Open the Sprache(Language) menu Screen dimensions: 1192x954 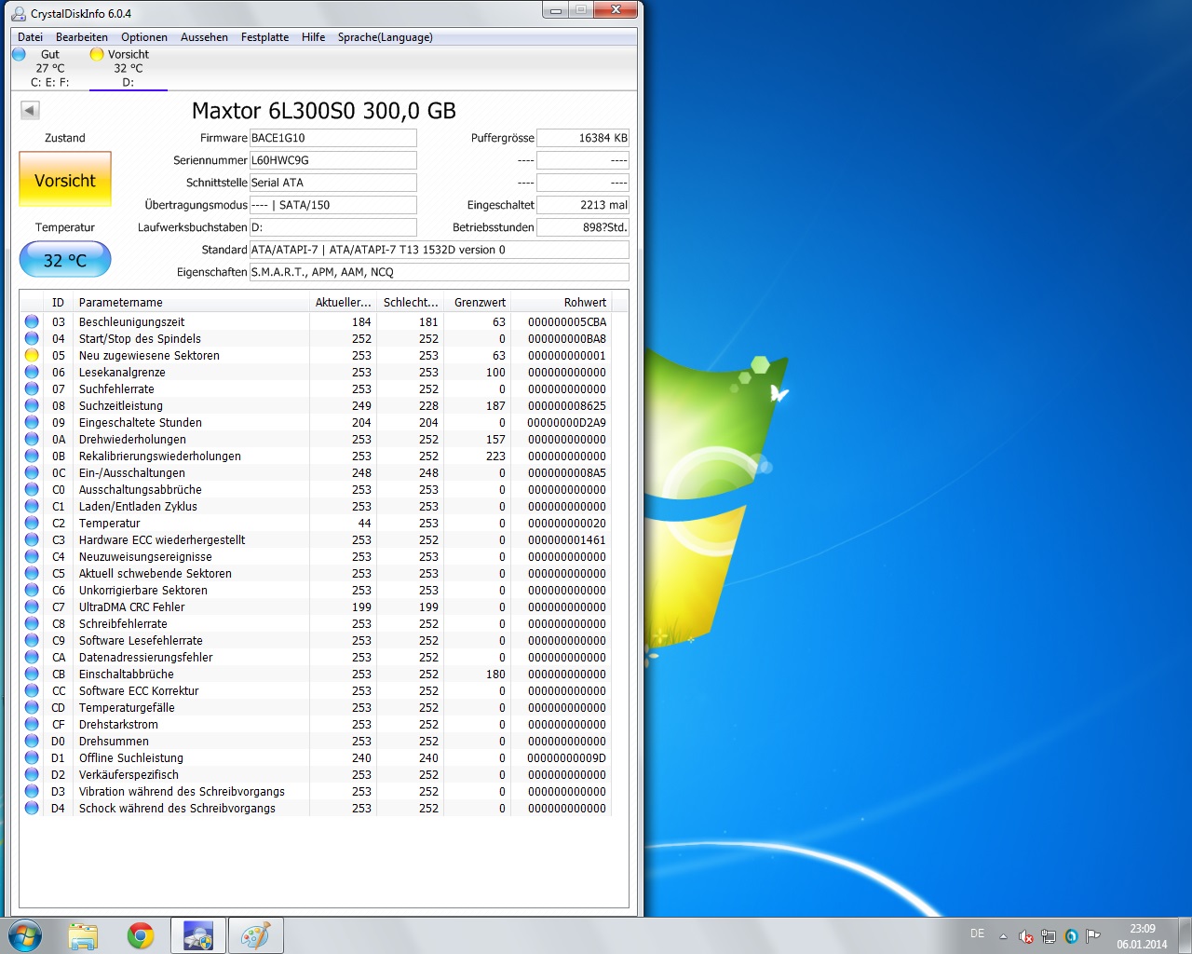tap(386, 37)
